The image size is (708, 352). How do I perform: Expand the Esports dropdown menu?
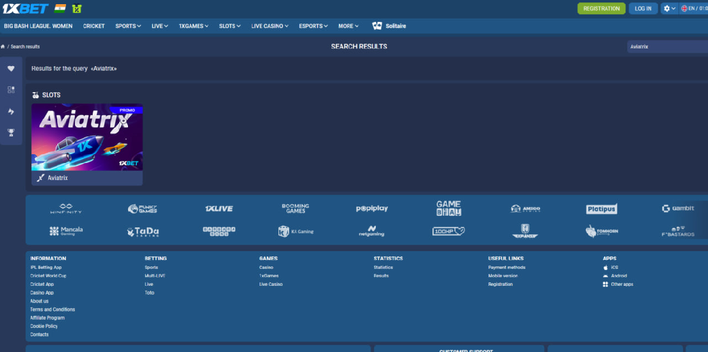tap(314, 26)
